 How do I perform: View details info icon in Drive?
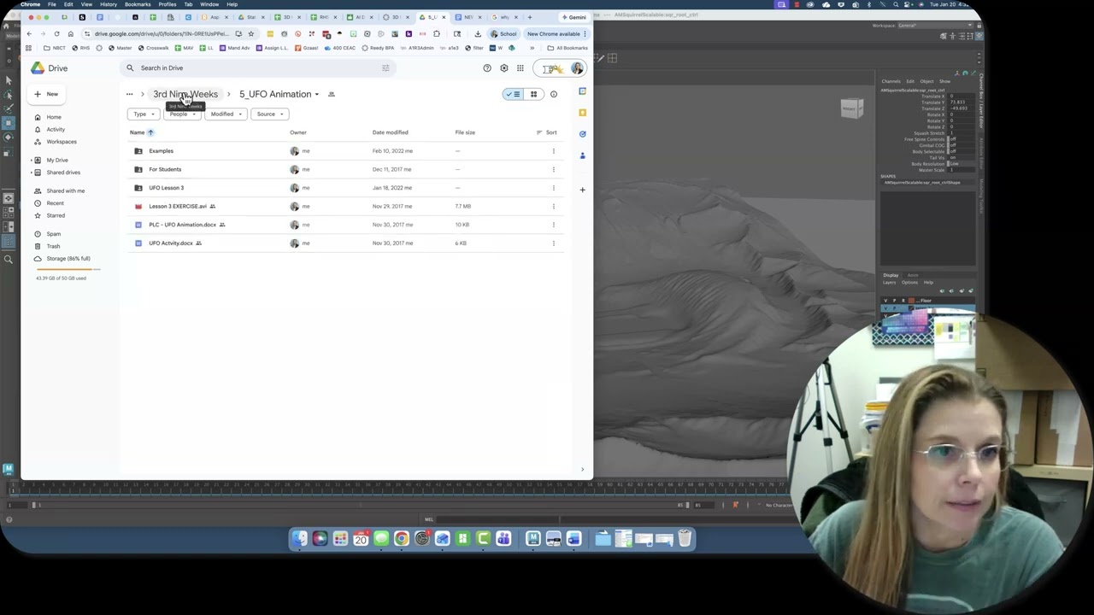coord(553,94)
